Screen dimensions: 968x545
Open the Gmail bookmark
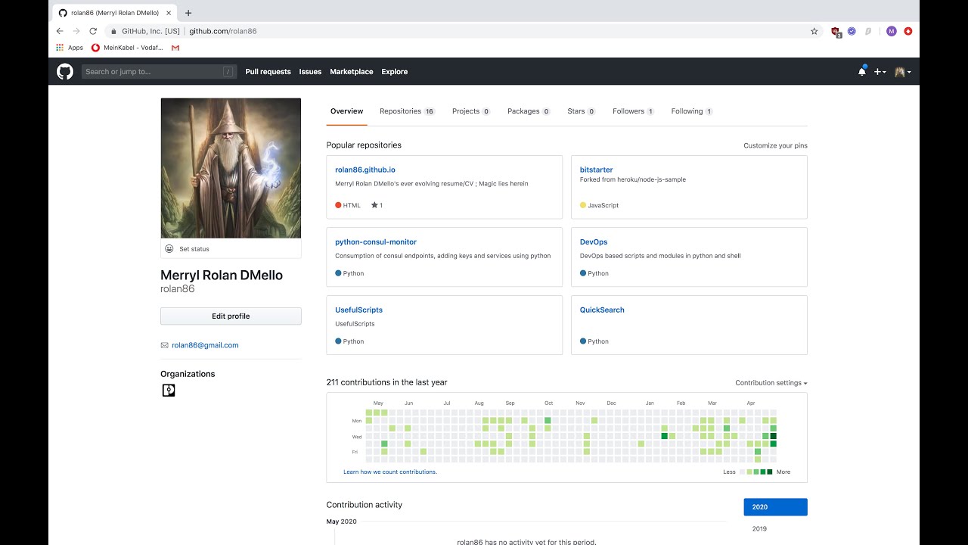click(x=175, y=48)
